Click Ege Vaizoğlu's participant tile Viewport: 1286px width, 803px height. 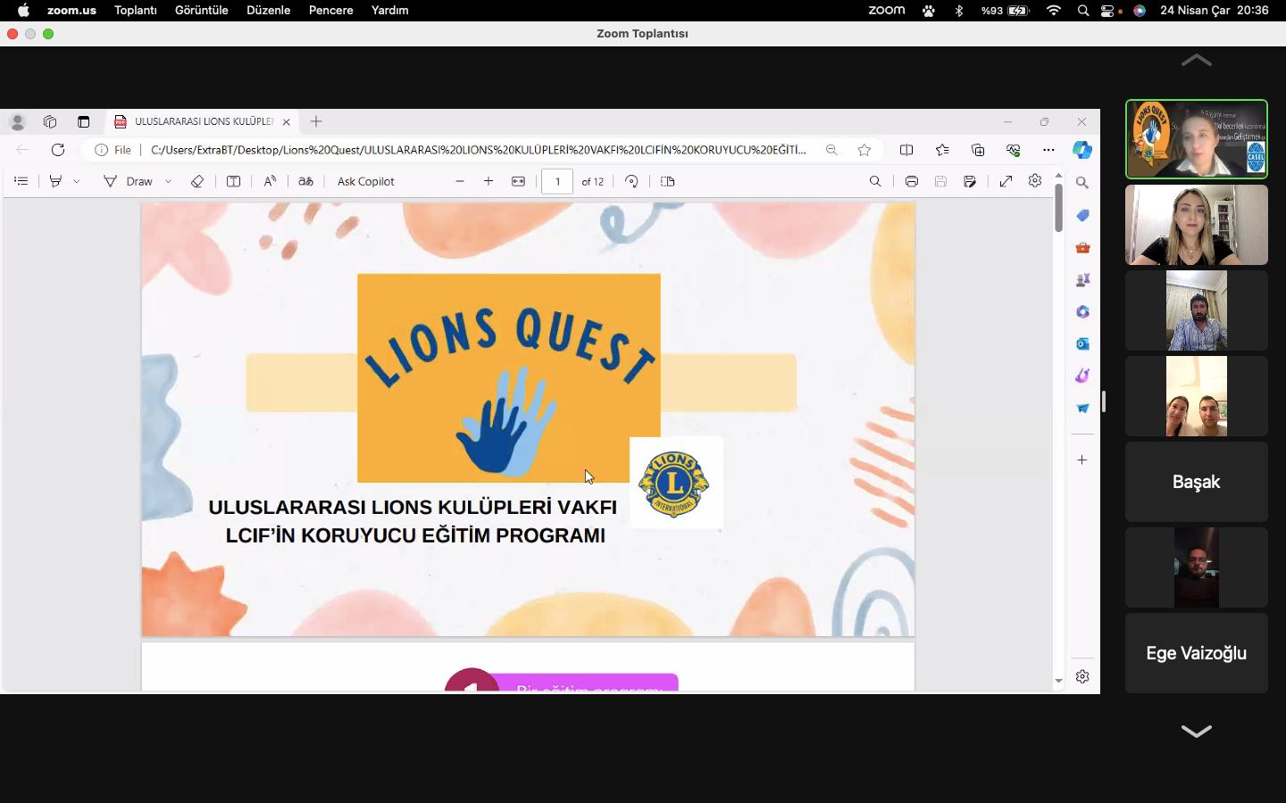point(1196,653)
